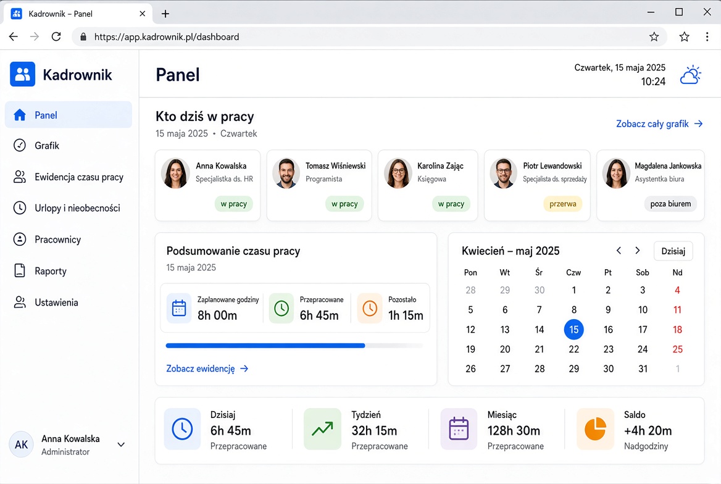The height and width of the screenshot is (484, 721).
Task: Click Magdalena Jankowska's employee photo
Action: pyautogui.click(x=615, y=173)
